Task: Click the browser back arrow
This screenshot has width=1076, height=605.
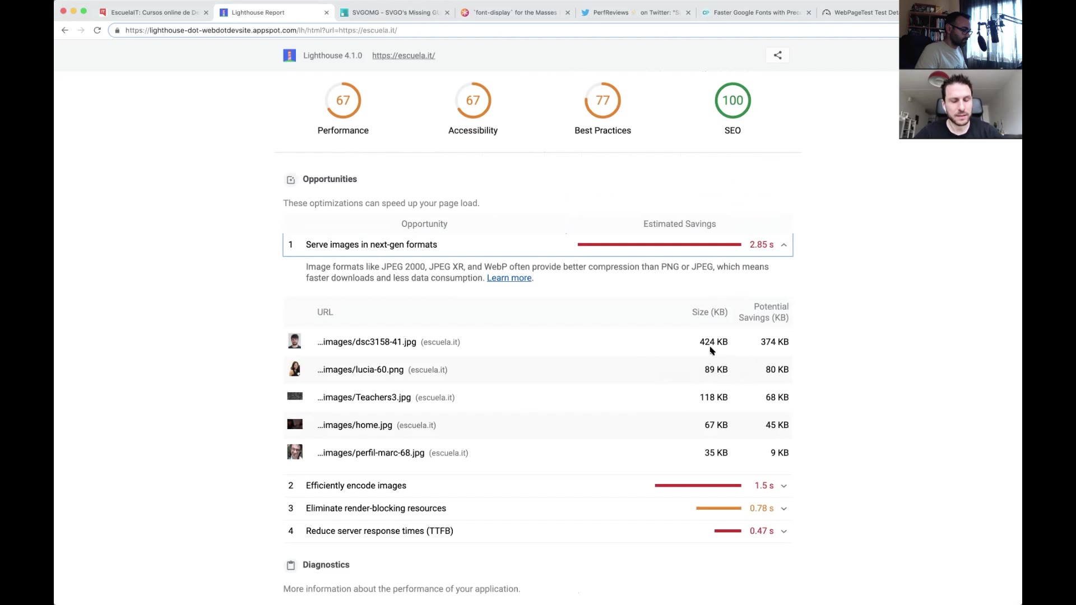Action: pyautogui.click(x=65, y=30)
